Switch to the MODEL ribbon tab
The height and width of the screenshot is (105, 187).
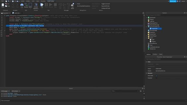pos(28,1)
